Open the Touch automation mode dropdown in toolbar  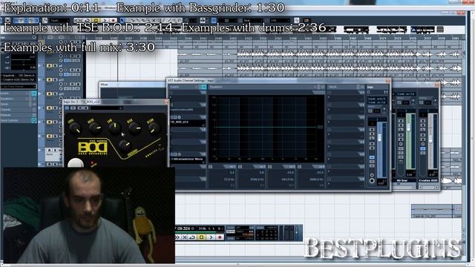[x=59, y=21]
